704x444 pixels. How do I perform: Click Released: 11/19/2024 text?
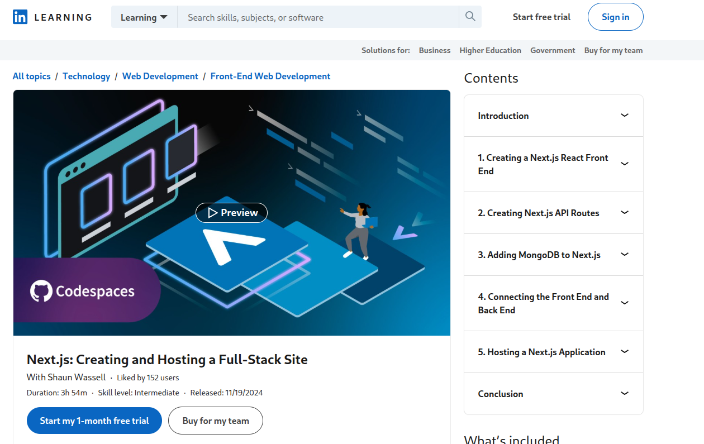click(x=226, y=393)
